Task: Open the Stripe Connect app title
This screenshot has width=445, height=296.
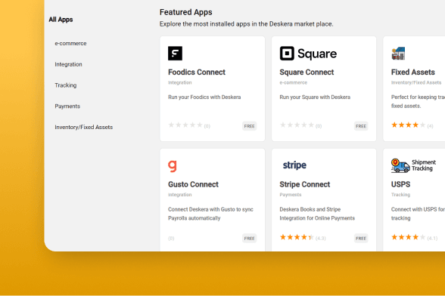Action: 305,184
